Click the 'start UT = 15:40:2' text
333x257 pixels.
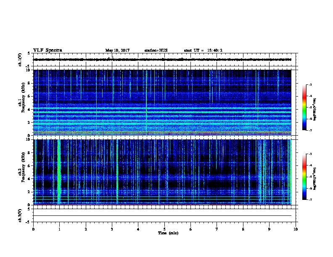[x=203, y=50]
